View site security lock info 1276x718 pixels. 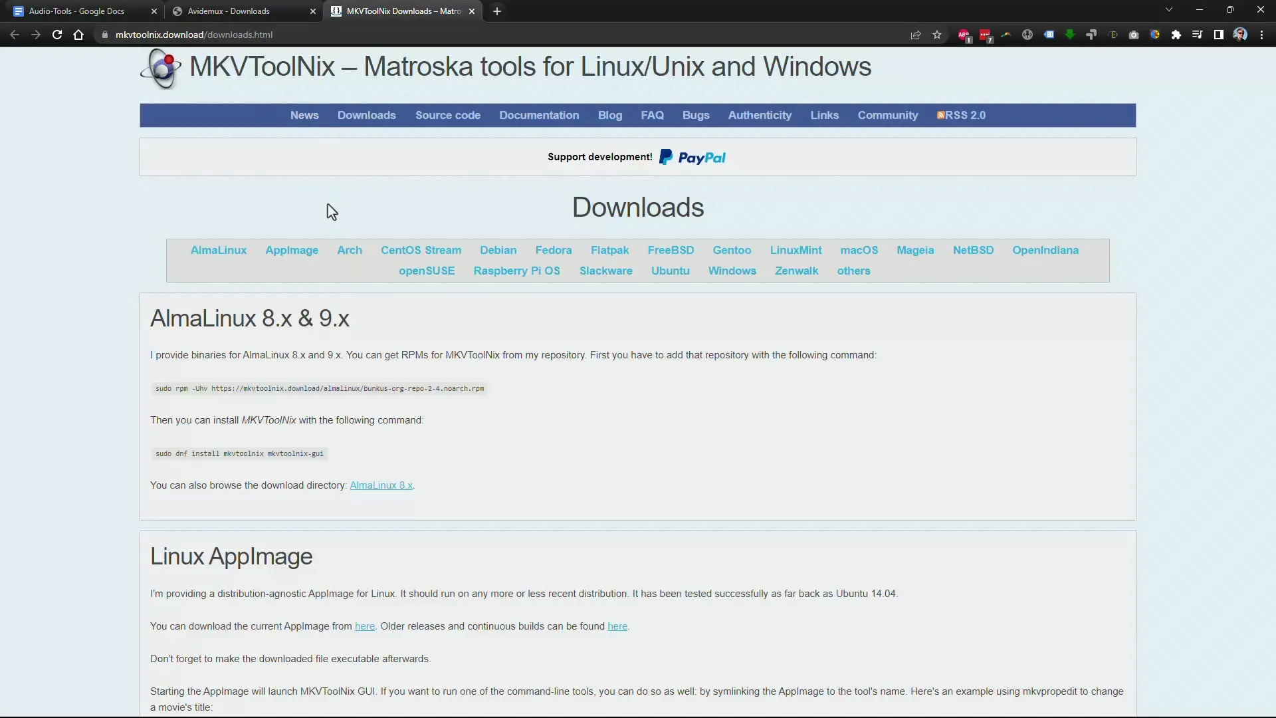pos(104,35)
